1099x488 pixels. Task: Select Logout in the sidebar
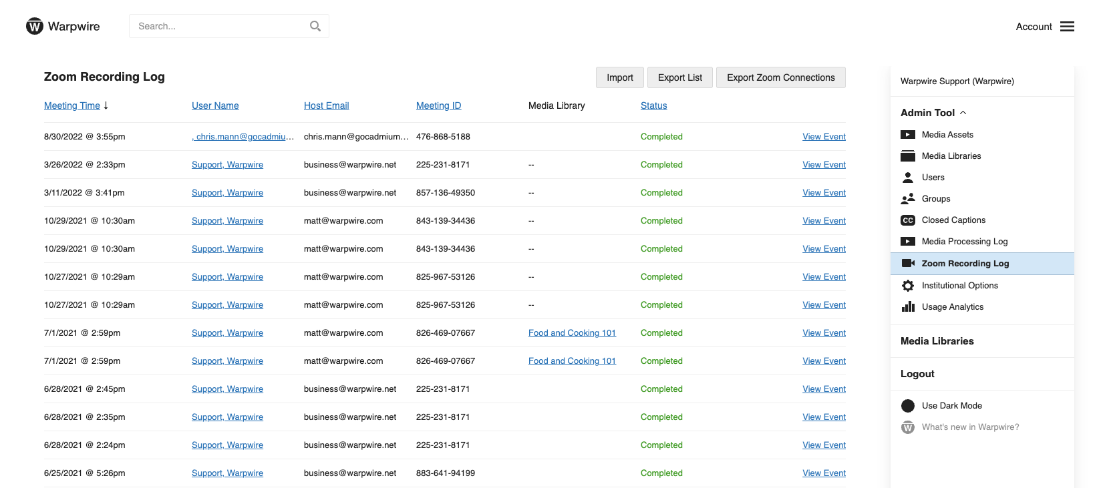click(x=917, y=374)
